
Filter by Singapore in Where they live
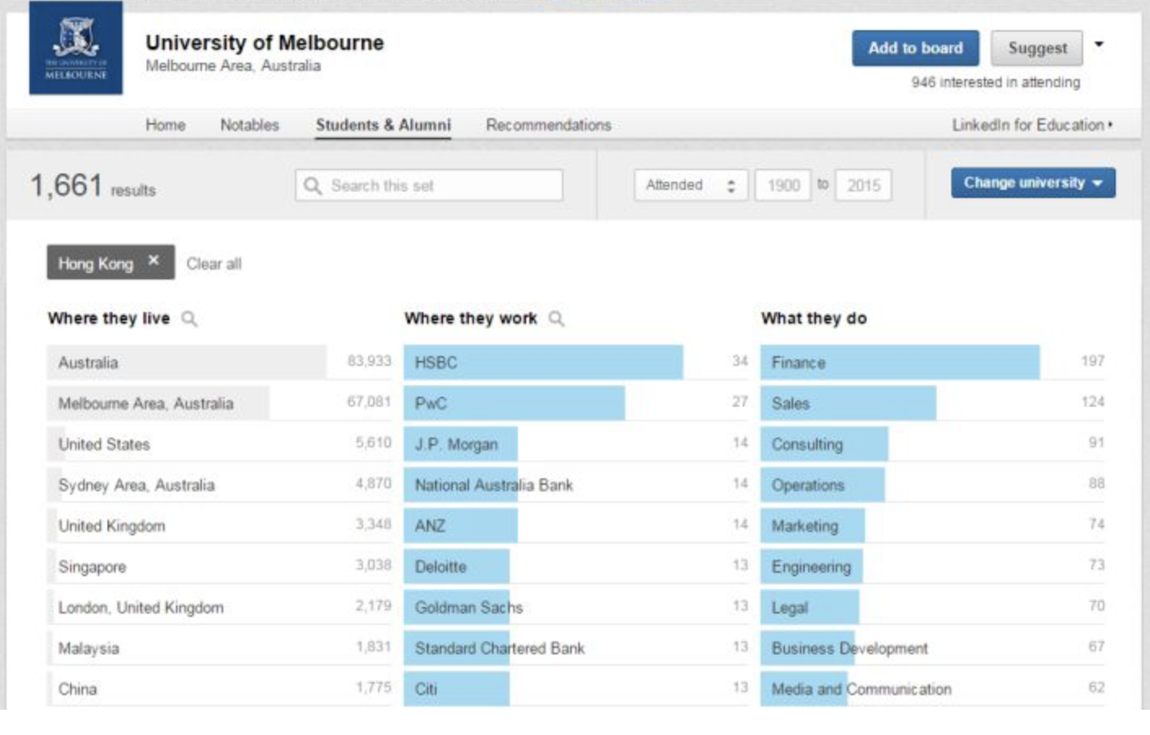(x=92, y=567)
